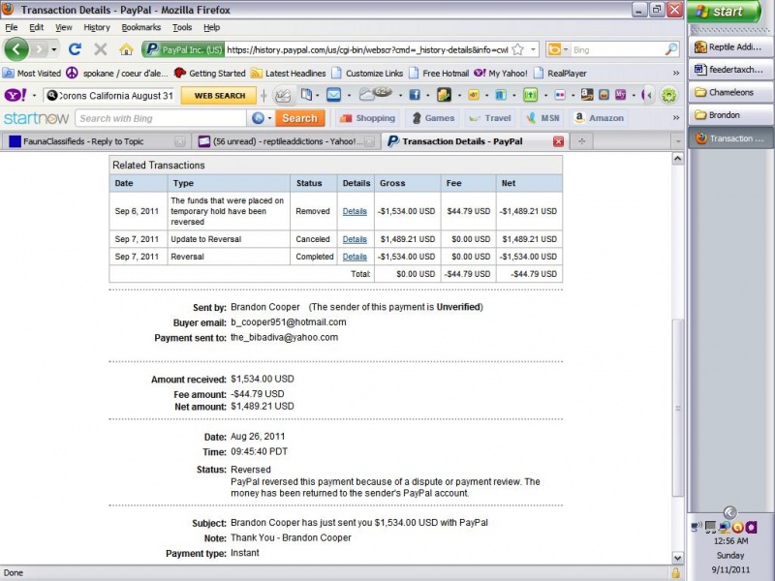Click the Windows start button
Screen dimensions: 775x581
724,12
